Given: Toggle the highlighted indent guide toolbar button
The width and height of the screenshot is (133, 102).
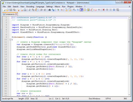Looking at the screenshot, I should click(x=81, y=10).
